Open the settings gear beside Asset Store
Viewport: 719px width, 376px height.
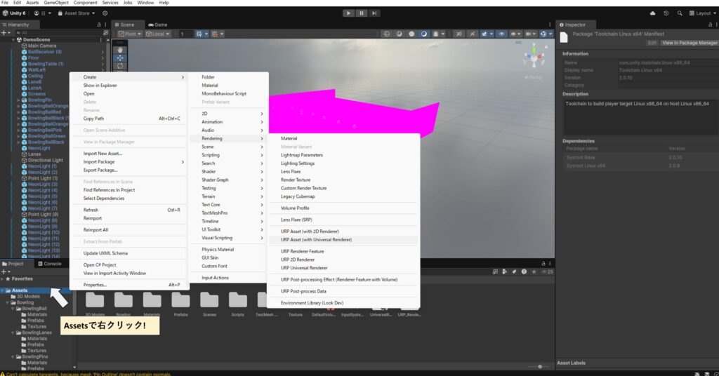click(105, 13)
